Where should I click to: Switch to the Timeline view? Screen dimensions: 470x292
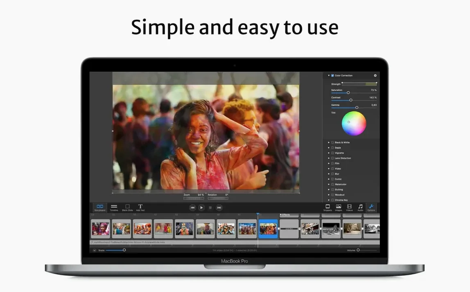click(114, 207)
